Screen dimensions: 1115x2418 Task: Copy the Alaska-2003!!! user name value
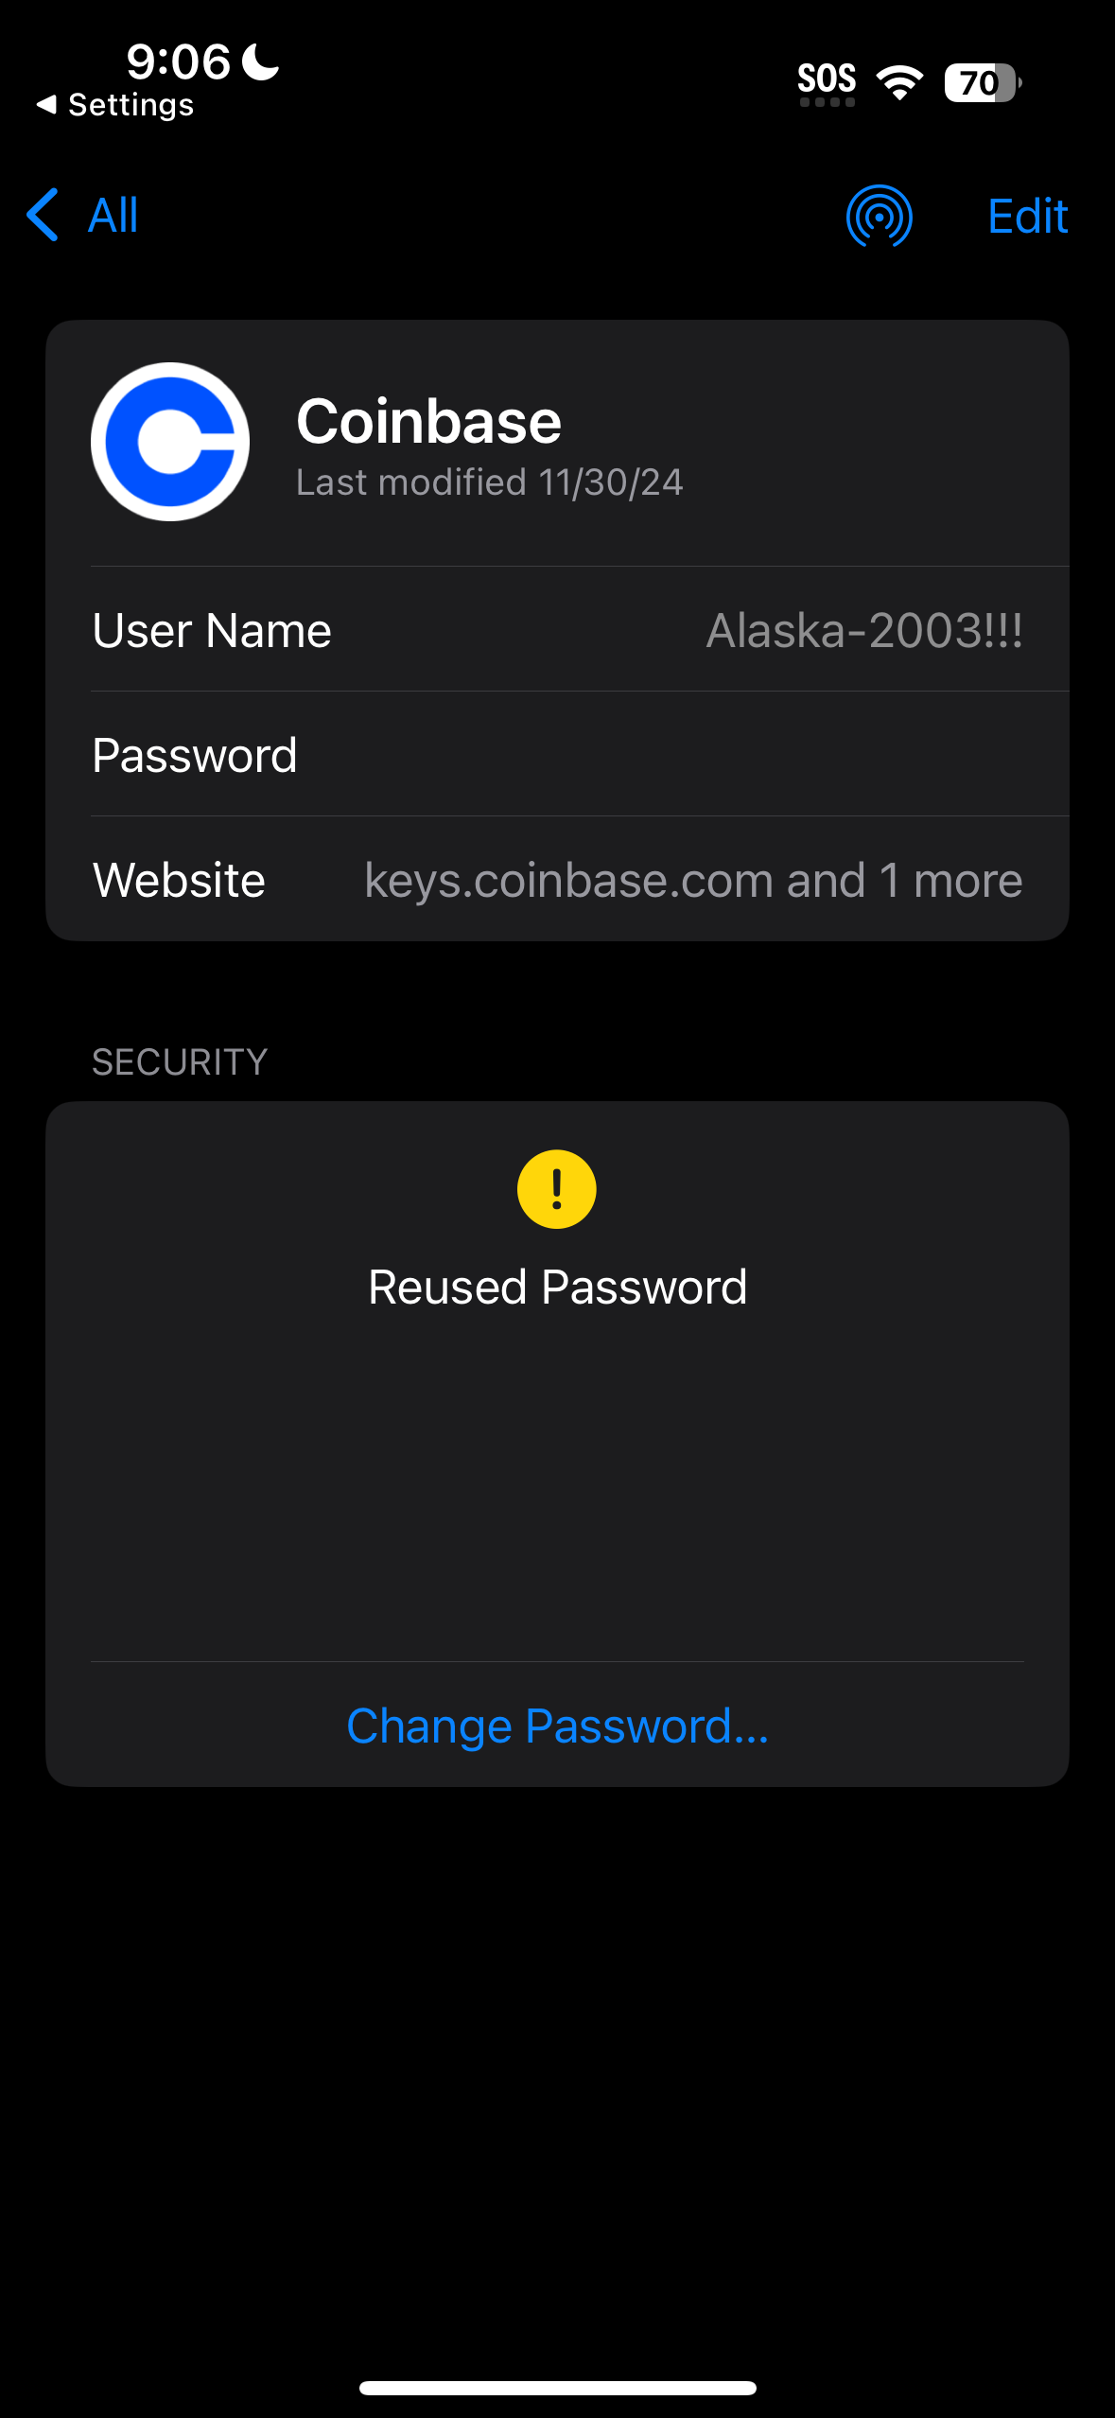(x=863, y=630)
